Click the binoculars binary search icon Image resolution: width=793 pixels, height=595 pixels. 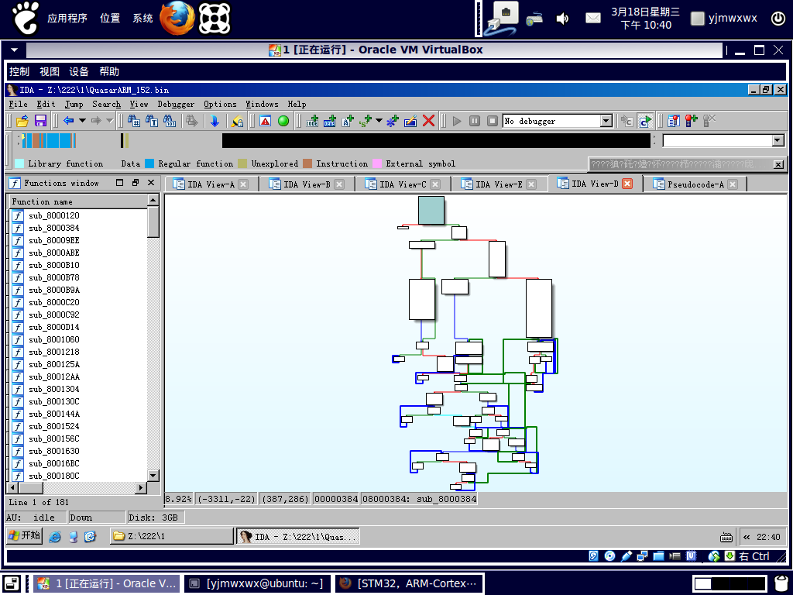[170, 121]
